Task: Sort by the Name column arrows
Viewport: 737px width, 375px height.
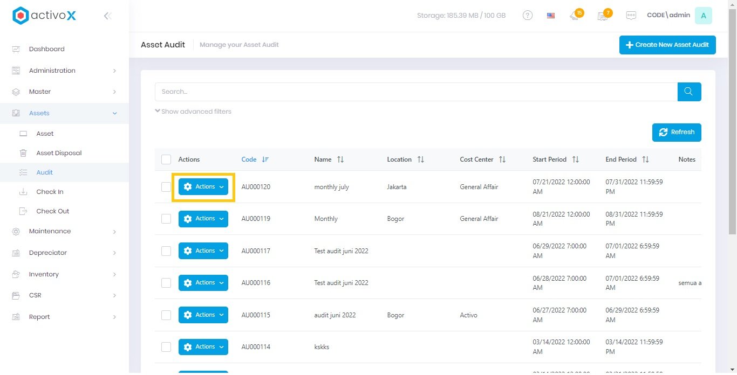Action: 340,159
